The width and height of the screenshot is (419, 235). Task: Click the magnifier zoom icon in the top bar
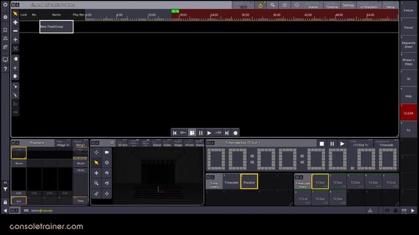coord(272,5)
